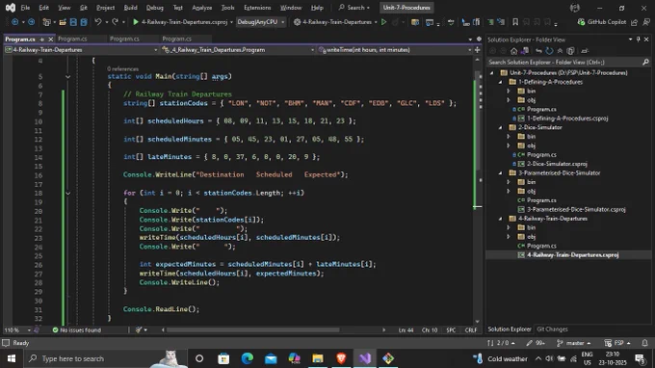Screen dimensions: 655x368
Task: Click the Undo arrow in toolbar
Action: click(97, 22)
